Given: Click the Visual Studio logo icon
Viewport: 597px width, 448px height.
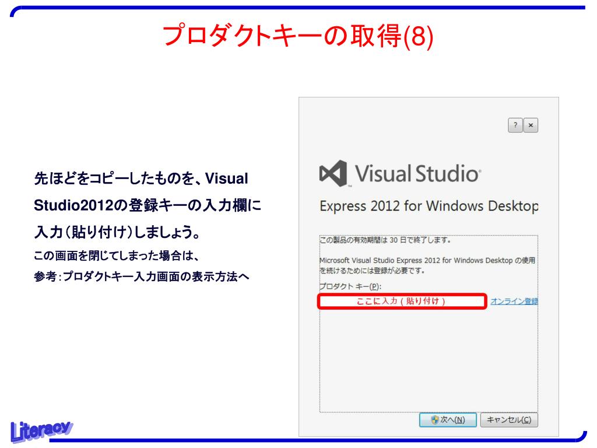Looking at the screenshot, I should pos(333,173).
